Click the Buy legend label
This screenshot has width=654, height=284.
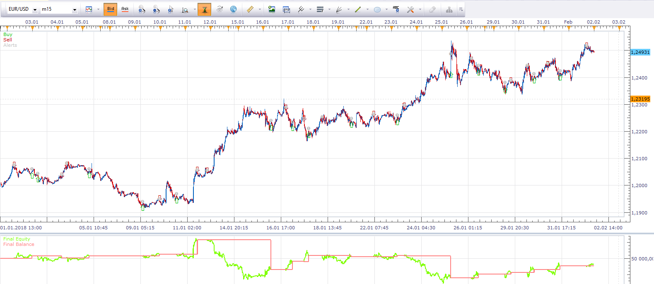pos(8,34)
